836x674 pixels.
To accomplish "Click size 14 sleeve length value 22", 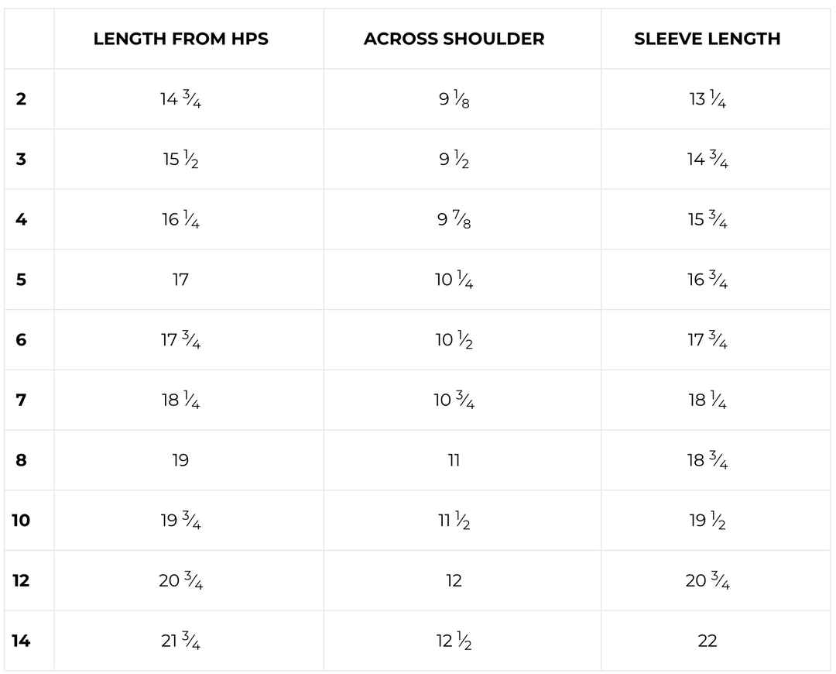I will (708, 641).
